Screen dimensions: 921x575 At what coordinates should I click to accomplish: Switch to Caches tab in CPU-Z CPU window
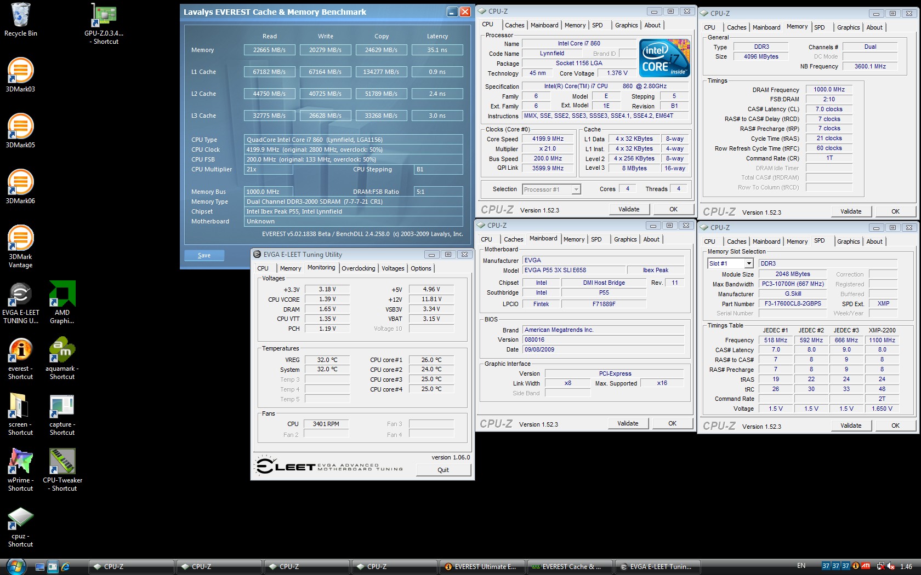point(515,25)
